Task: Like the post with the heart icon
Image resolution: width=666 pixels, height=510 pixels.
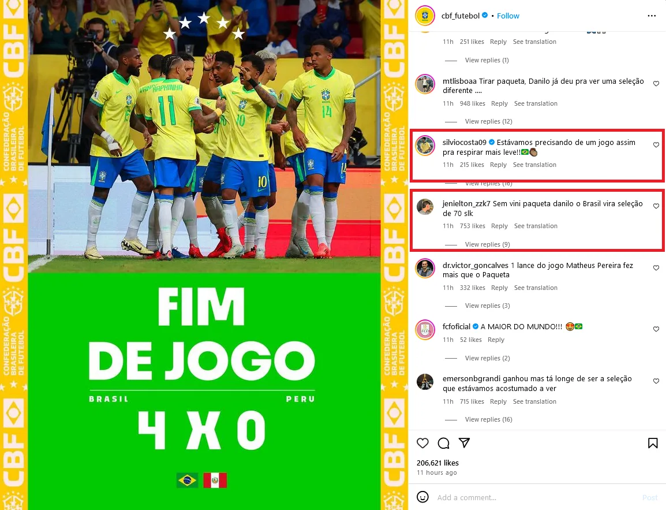Action: (422, 443)
